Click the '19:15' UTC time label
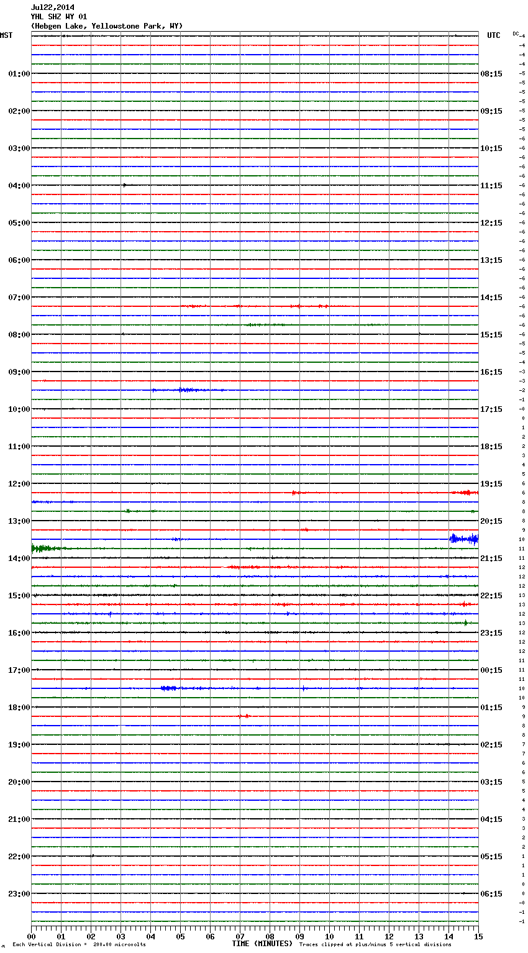Viewport: 528px width, 953px height. point(491,484)
